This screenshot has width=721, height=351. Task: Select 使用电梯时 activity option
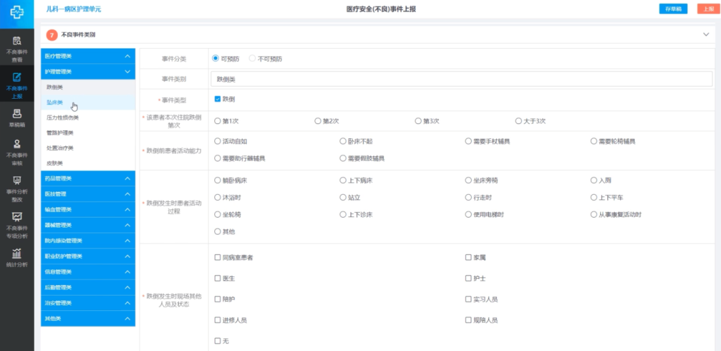pos(468,215)
